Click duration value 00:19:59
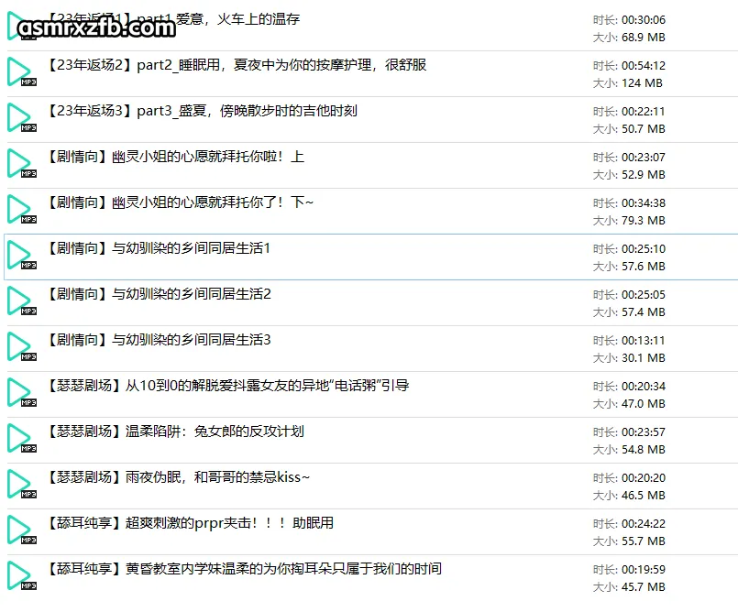Viewport: 738px width, 612px height. pyautogui.click(x=644, y=570)
